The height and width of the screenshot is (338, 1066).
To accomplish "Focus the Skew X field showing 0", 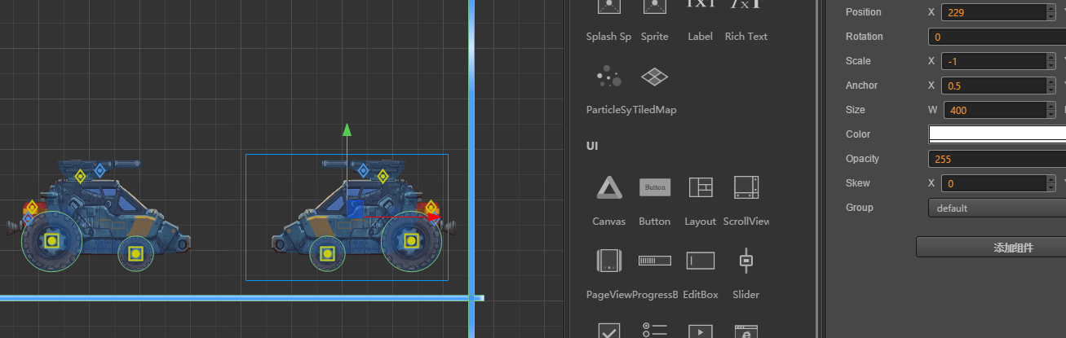I will pyautogui.click(x=993, y=183).
